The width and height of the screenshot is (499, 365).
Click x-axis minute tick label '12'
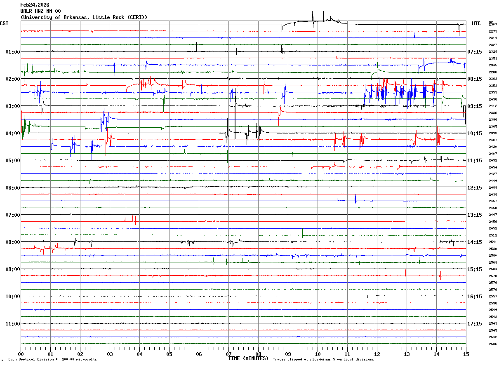(x=377, y=354)
